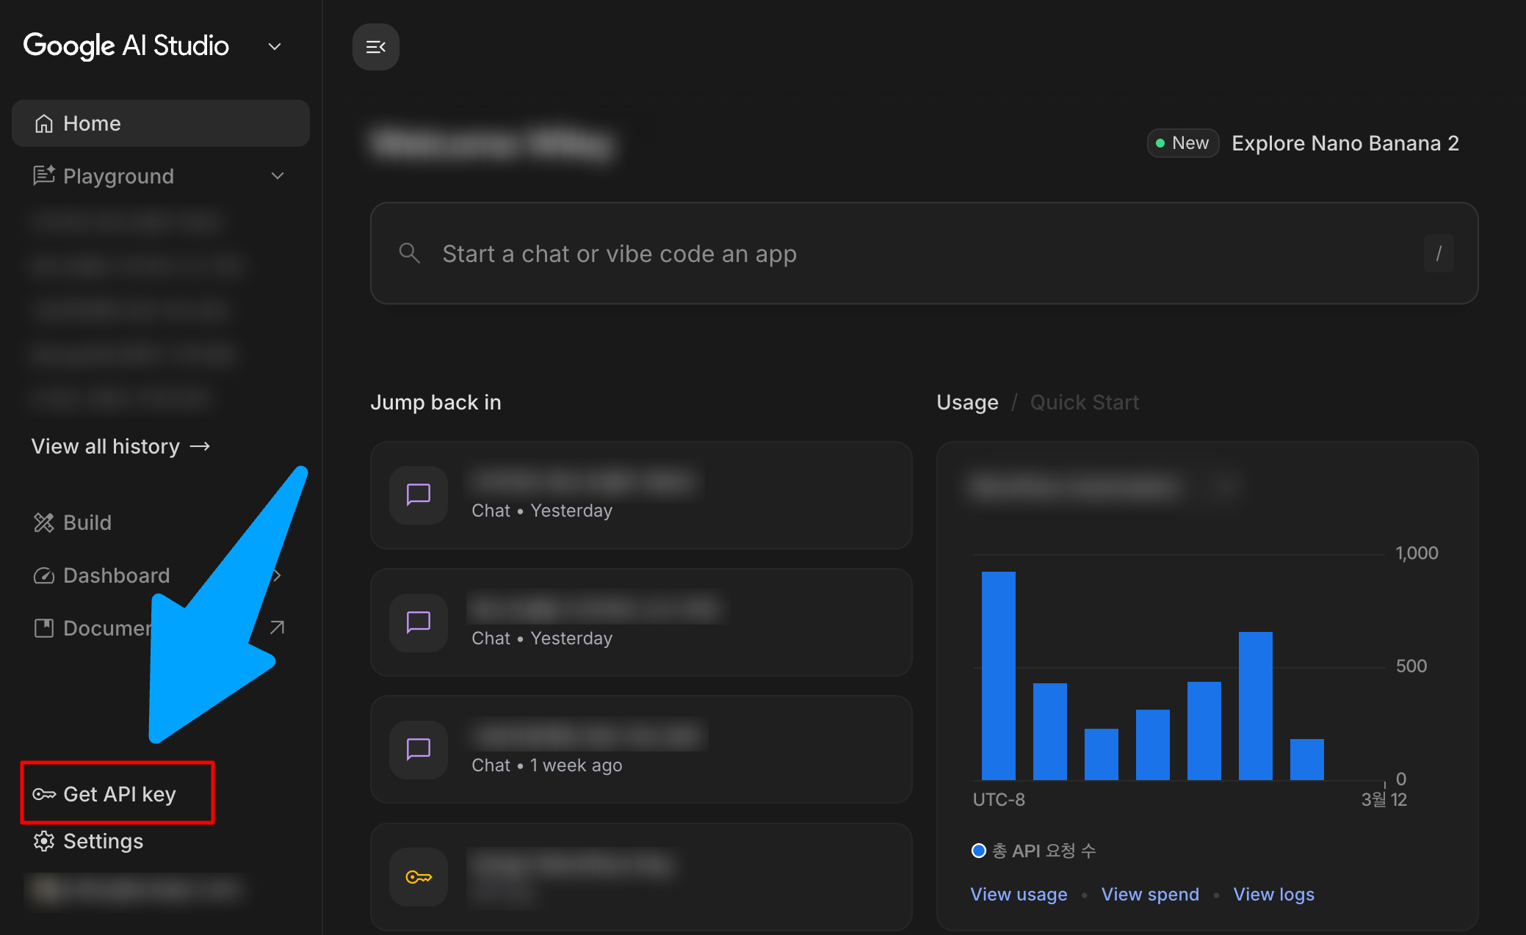Expand the Google AI Studio dropdown chevron
This screenshot has width=1526, height=935.
(275, 47)
